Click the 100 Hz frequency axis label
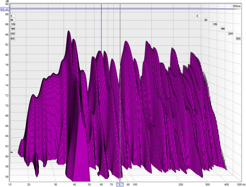Viewport: 246px width, 187px height. point(135,185)
